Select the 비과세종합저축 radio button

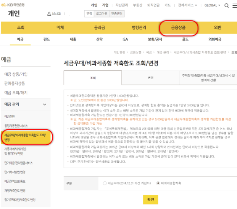(x=158, y=183)
